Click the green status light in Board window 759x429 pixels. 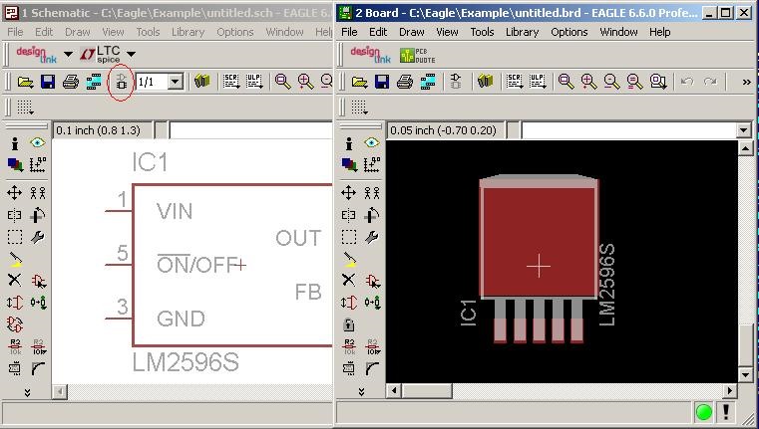click(704, 412)
